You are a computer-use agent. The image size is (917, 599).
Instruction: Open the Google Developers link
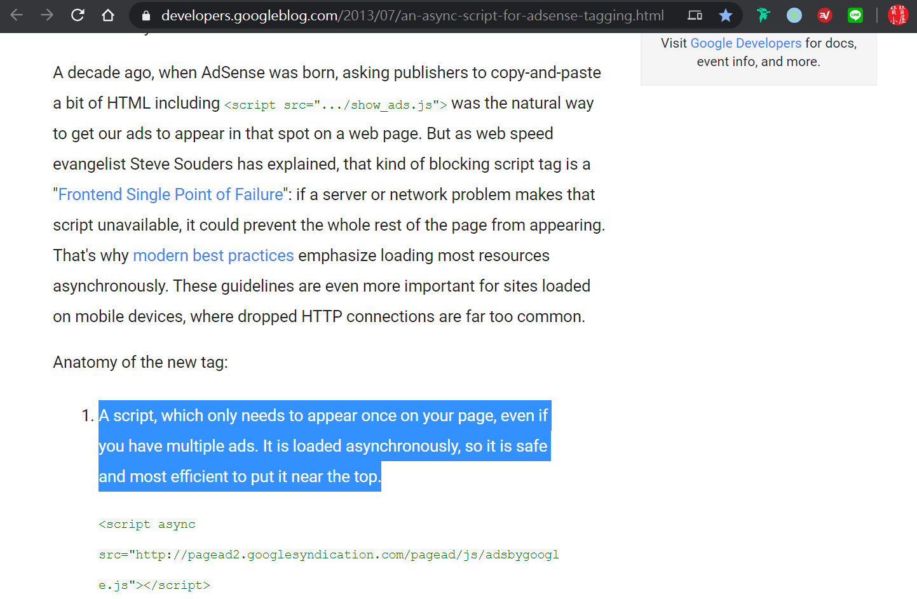746,43
